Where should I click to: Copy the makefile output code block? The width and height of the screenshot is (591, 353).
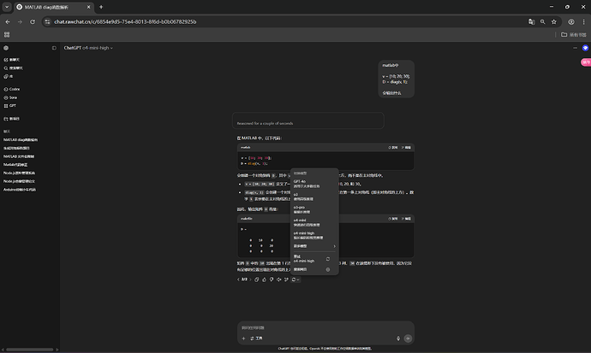pyautogui.click(x=393, y=219)
